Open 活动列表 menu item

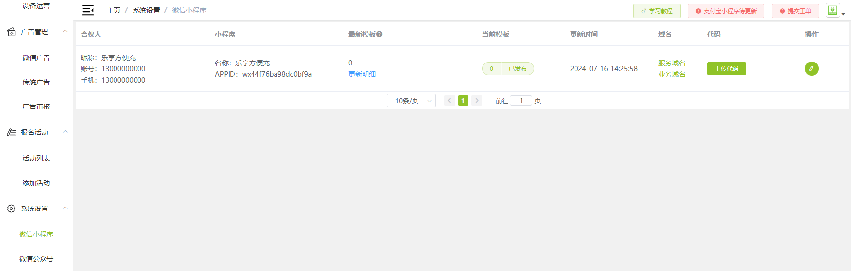[x=36, y=158]
